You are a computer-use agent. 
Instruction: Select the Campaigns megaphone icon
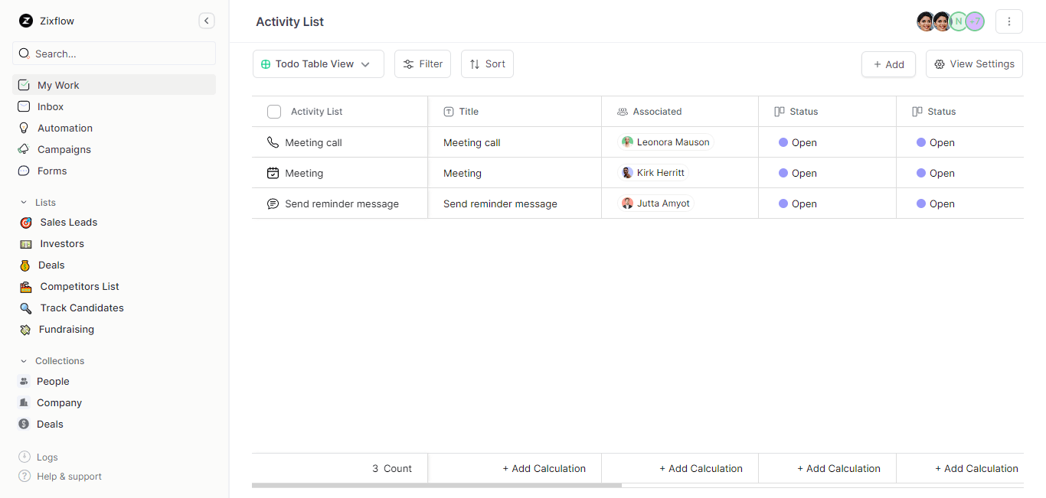[24, 149]
